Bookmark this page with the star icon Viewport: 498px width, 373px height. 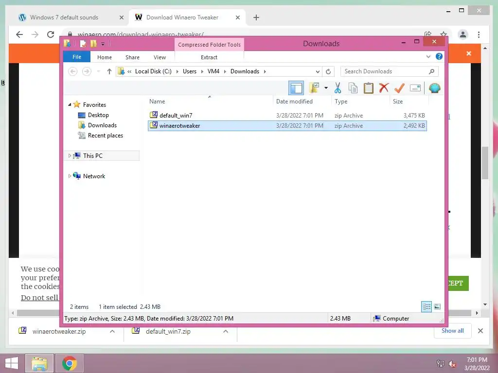coord(444,34)
